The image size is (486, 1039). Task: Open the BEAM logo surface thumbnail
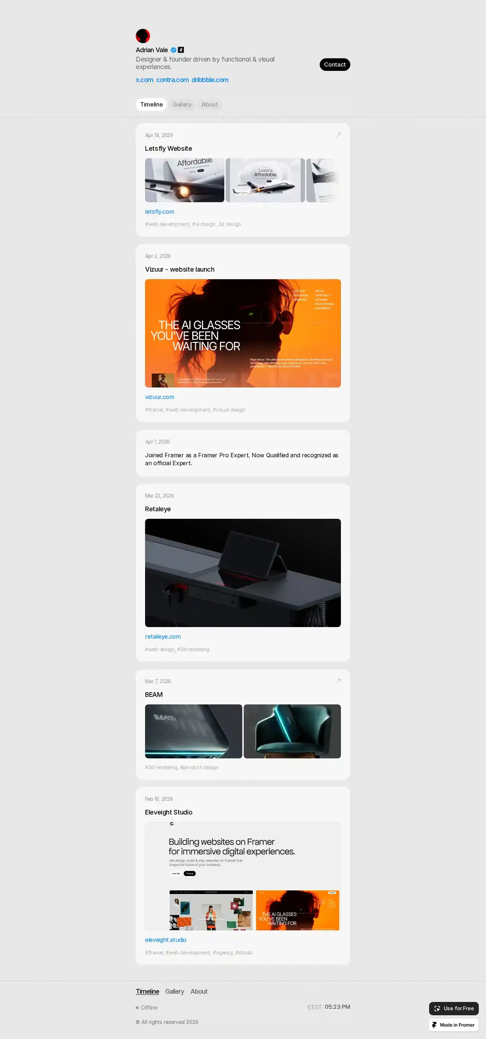point(193,731)
